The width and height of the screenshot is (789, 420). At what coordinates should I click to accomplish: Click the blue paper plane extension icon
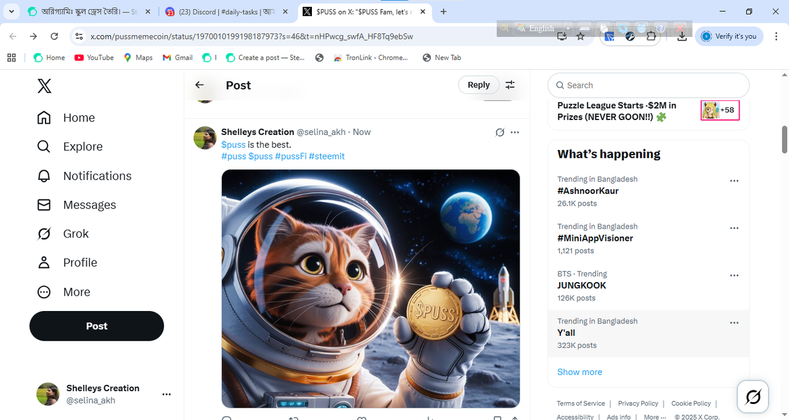coord(609,36)
